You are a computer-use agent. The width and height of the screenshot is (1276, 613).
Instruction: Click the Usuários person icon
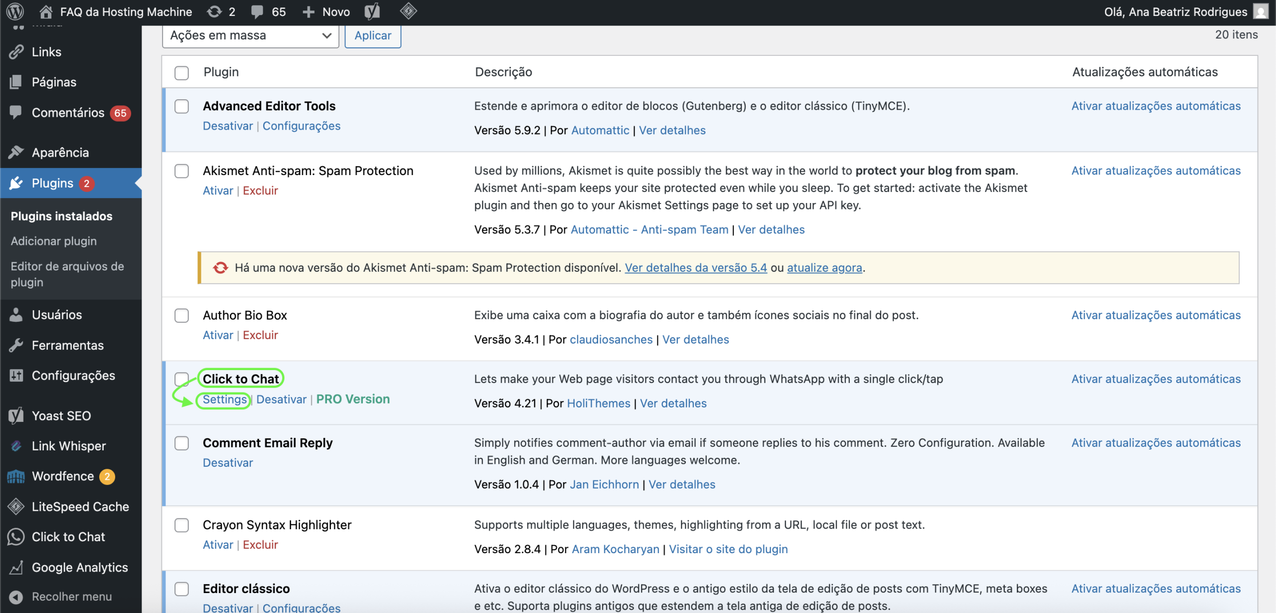[x=16, y=315]
